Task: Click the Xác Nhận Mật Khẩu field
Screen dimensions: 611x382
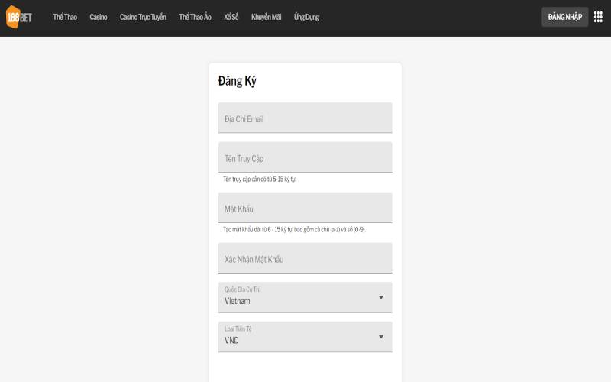Action: pyautogui.click(x=305, y=258)
